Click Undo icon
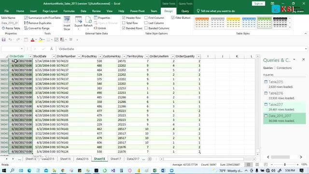 click(x=10, y=40)
